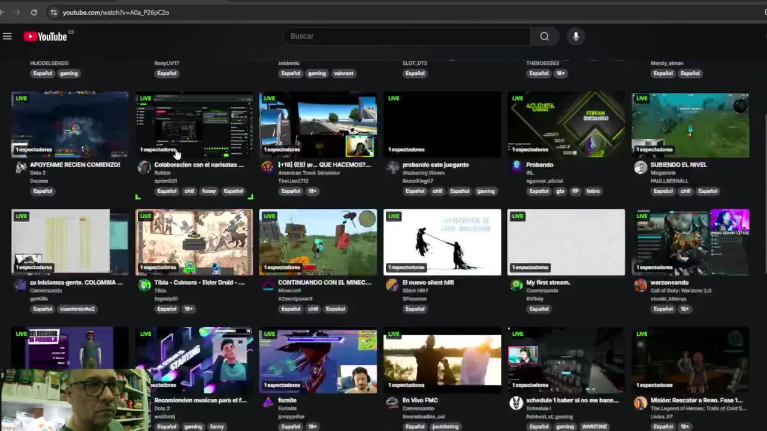Click channel name 'XZeroSpawnX'

[x=295, y=299]
